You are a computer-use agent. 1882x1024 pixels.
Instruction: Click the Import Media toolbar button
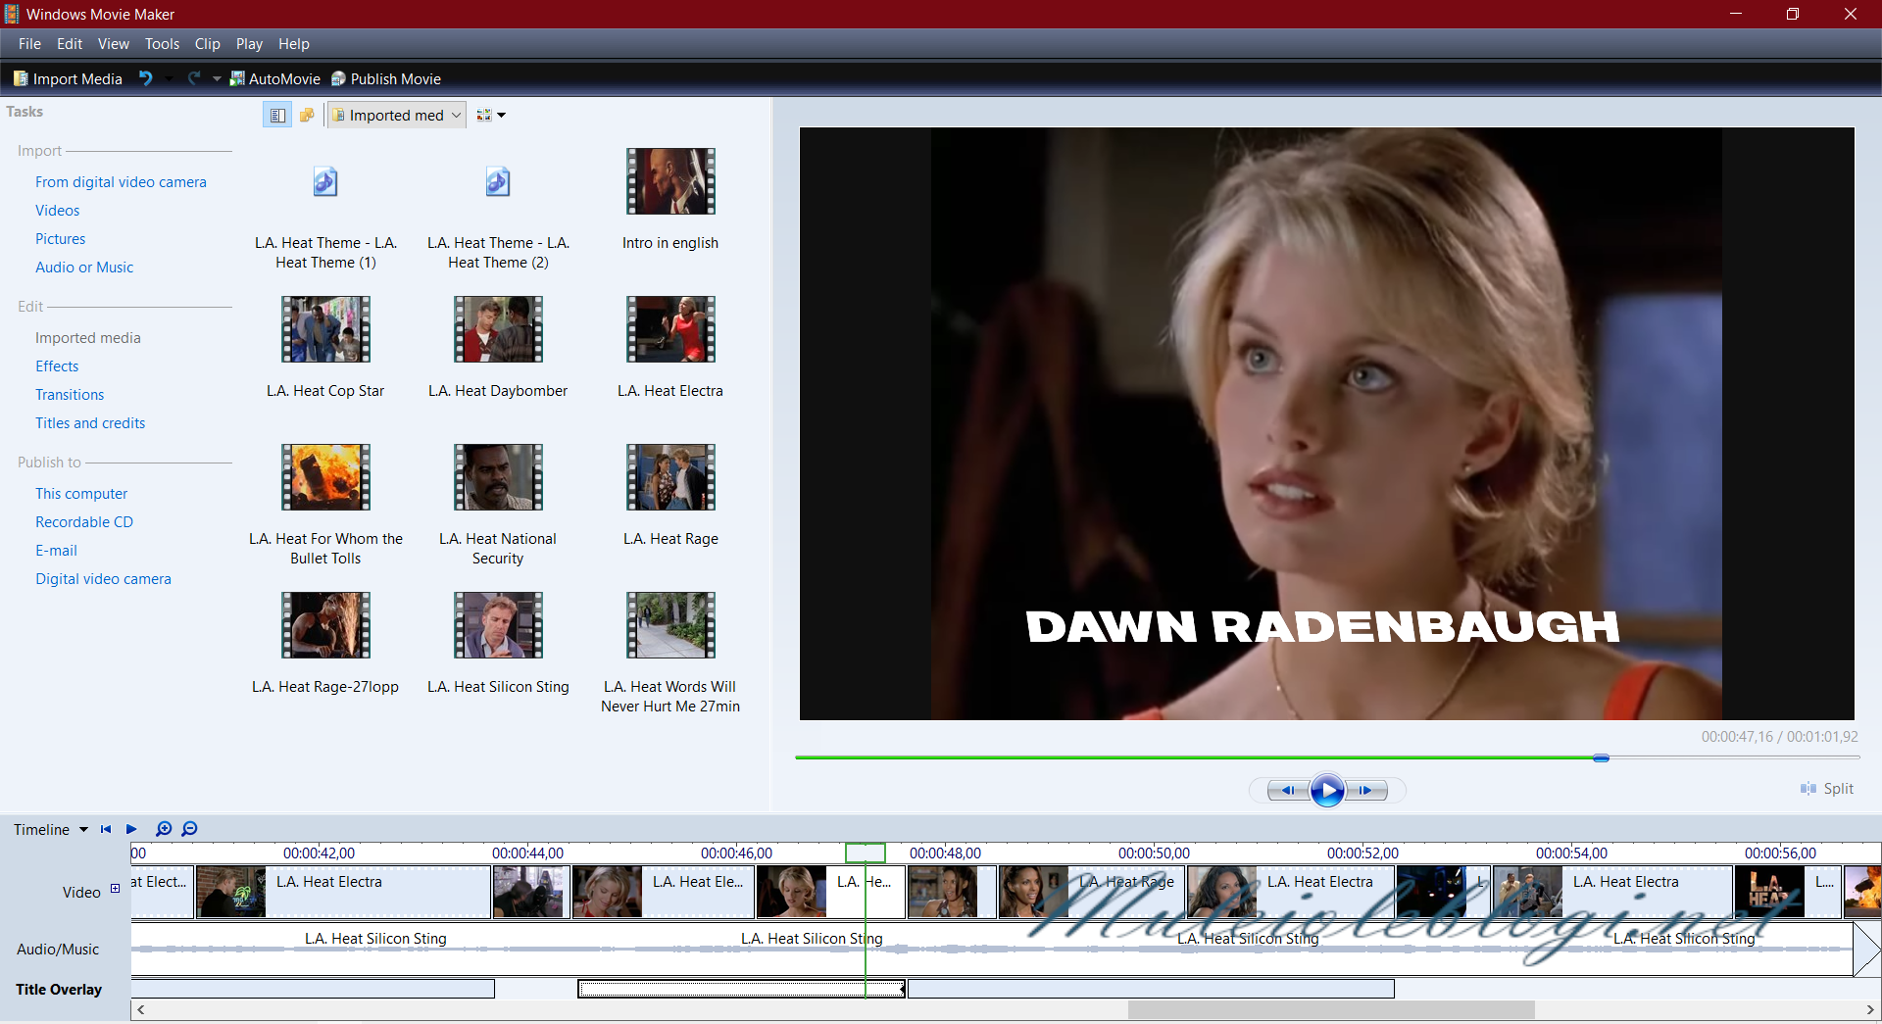pos(67,78)
